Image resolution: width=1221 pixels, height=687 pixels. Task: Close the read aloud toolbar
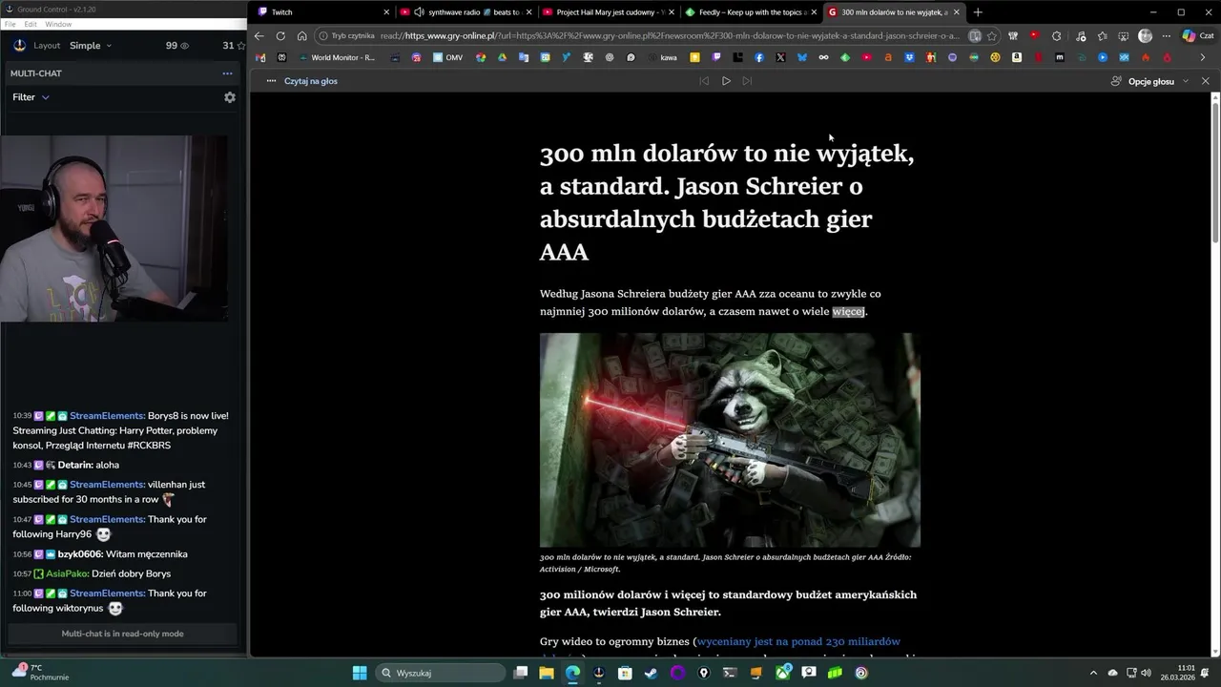[x=1205, y=81]
